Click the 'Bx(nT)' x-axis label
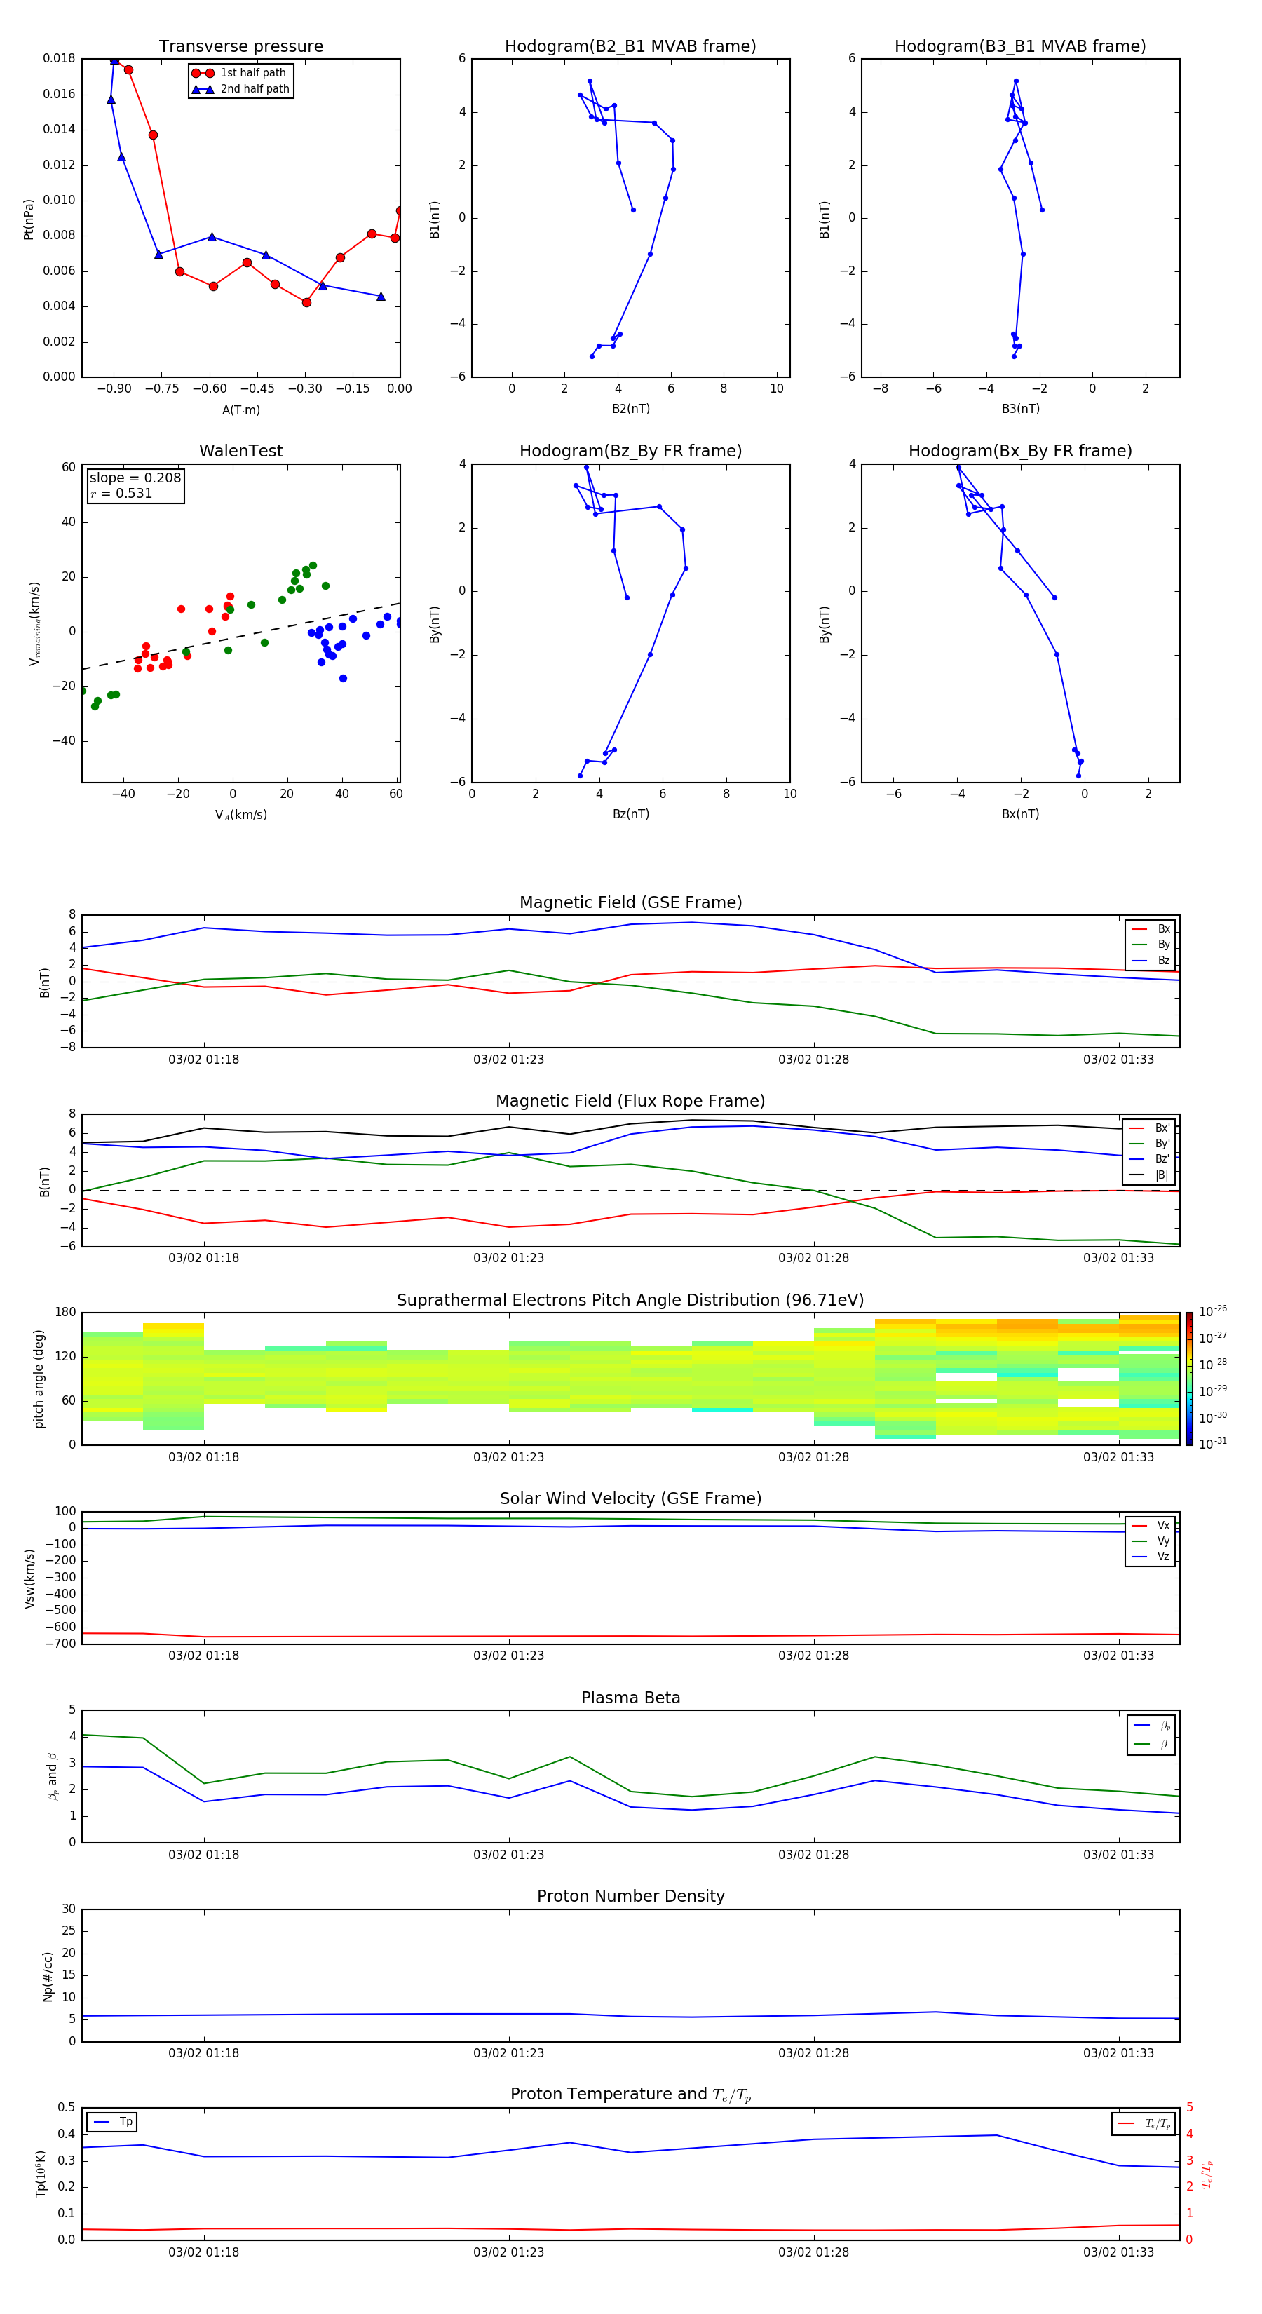Screen dimensions: 1262x2314 [x=1020, y=814]
